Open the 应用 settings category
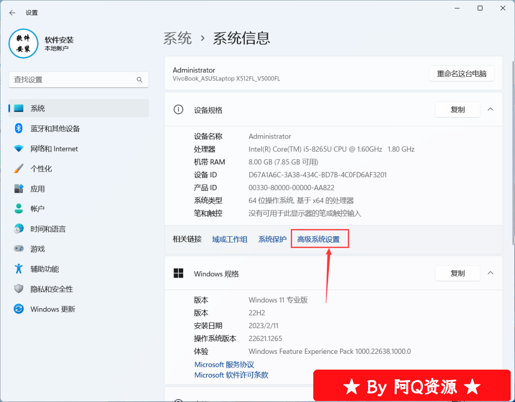The width and height of the screenshot is (515, 402). 79,189
